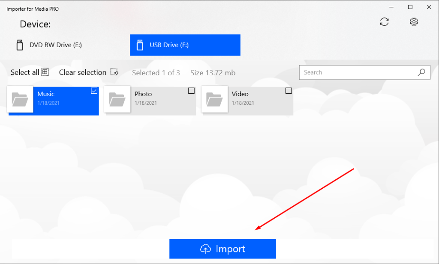Click the Select all text
439x264 pixels.
pos(24,72)
